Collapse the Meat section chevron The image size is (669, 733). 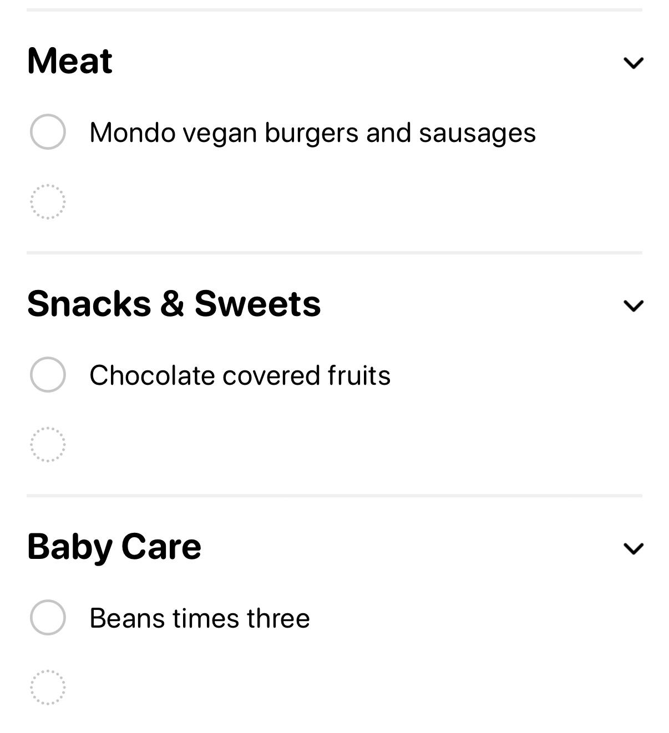pyautogui.click(x=633, y=63)
